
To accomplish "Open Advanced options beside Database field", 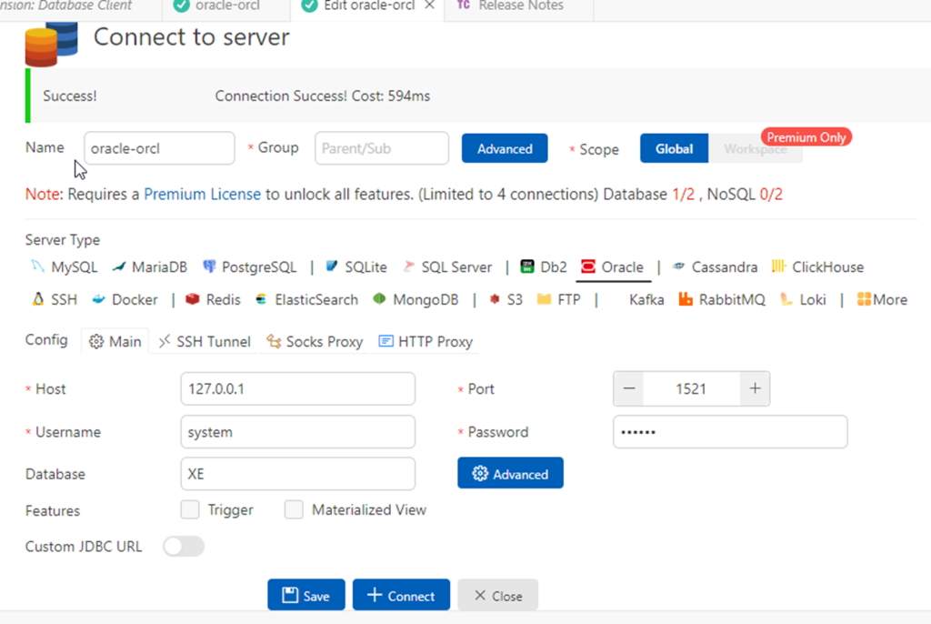I will coord(510,474).
